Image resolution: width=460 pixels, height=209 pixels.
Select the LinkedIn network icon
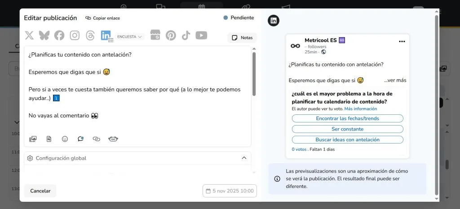coord(106,35)
